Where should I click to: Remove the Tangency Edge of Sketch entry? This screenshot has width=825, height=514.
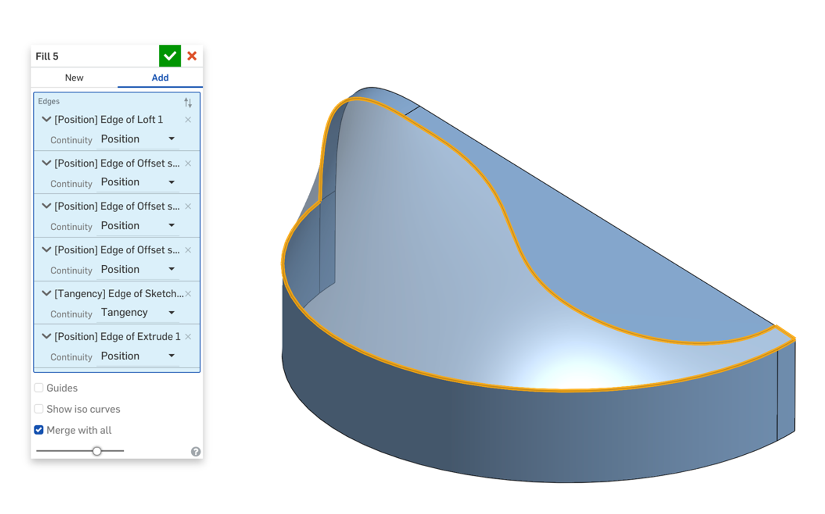(x=188, y=294)
